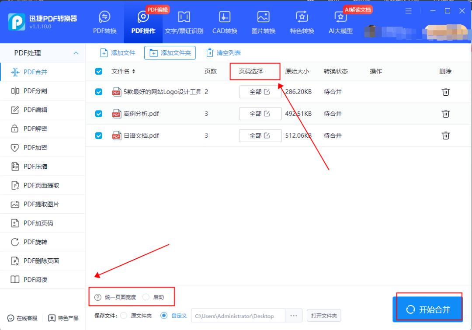Open the 文字/票证识别 OCR icon
The image size is (472, 330).
coord(184,17)
